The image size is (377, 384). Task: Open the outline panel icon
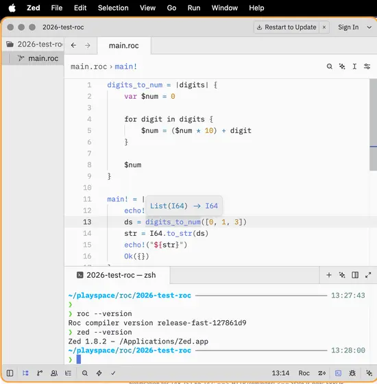point(68,373)
